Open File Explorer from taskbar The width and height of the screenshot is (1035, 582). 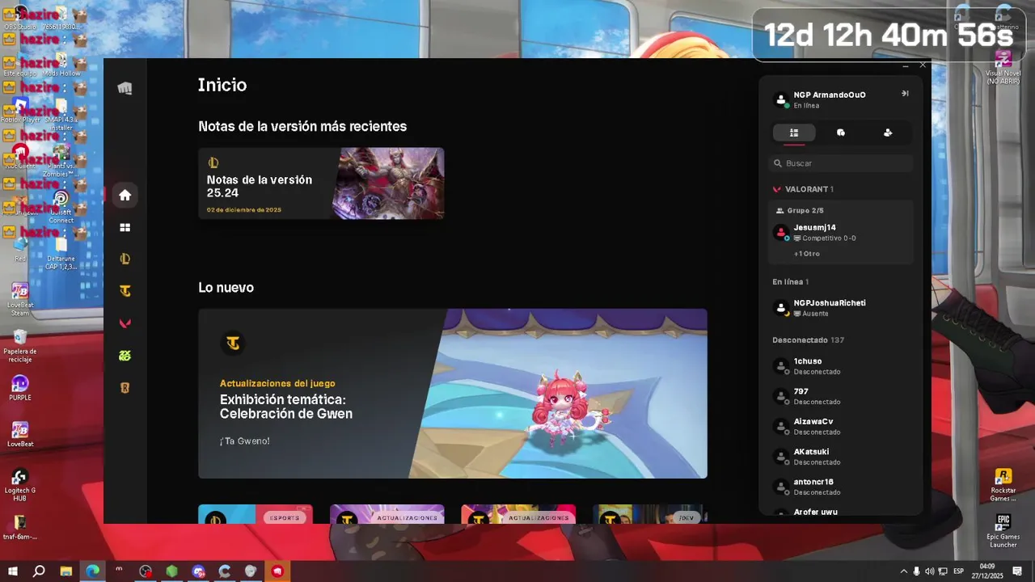[66, 571]
